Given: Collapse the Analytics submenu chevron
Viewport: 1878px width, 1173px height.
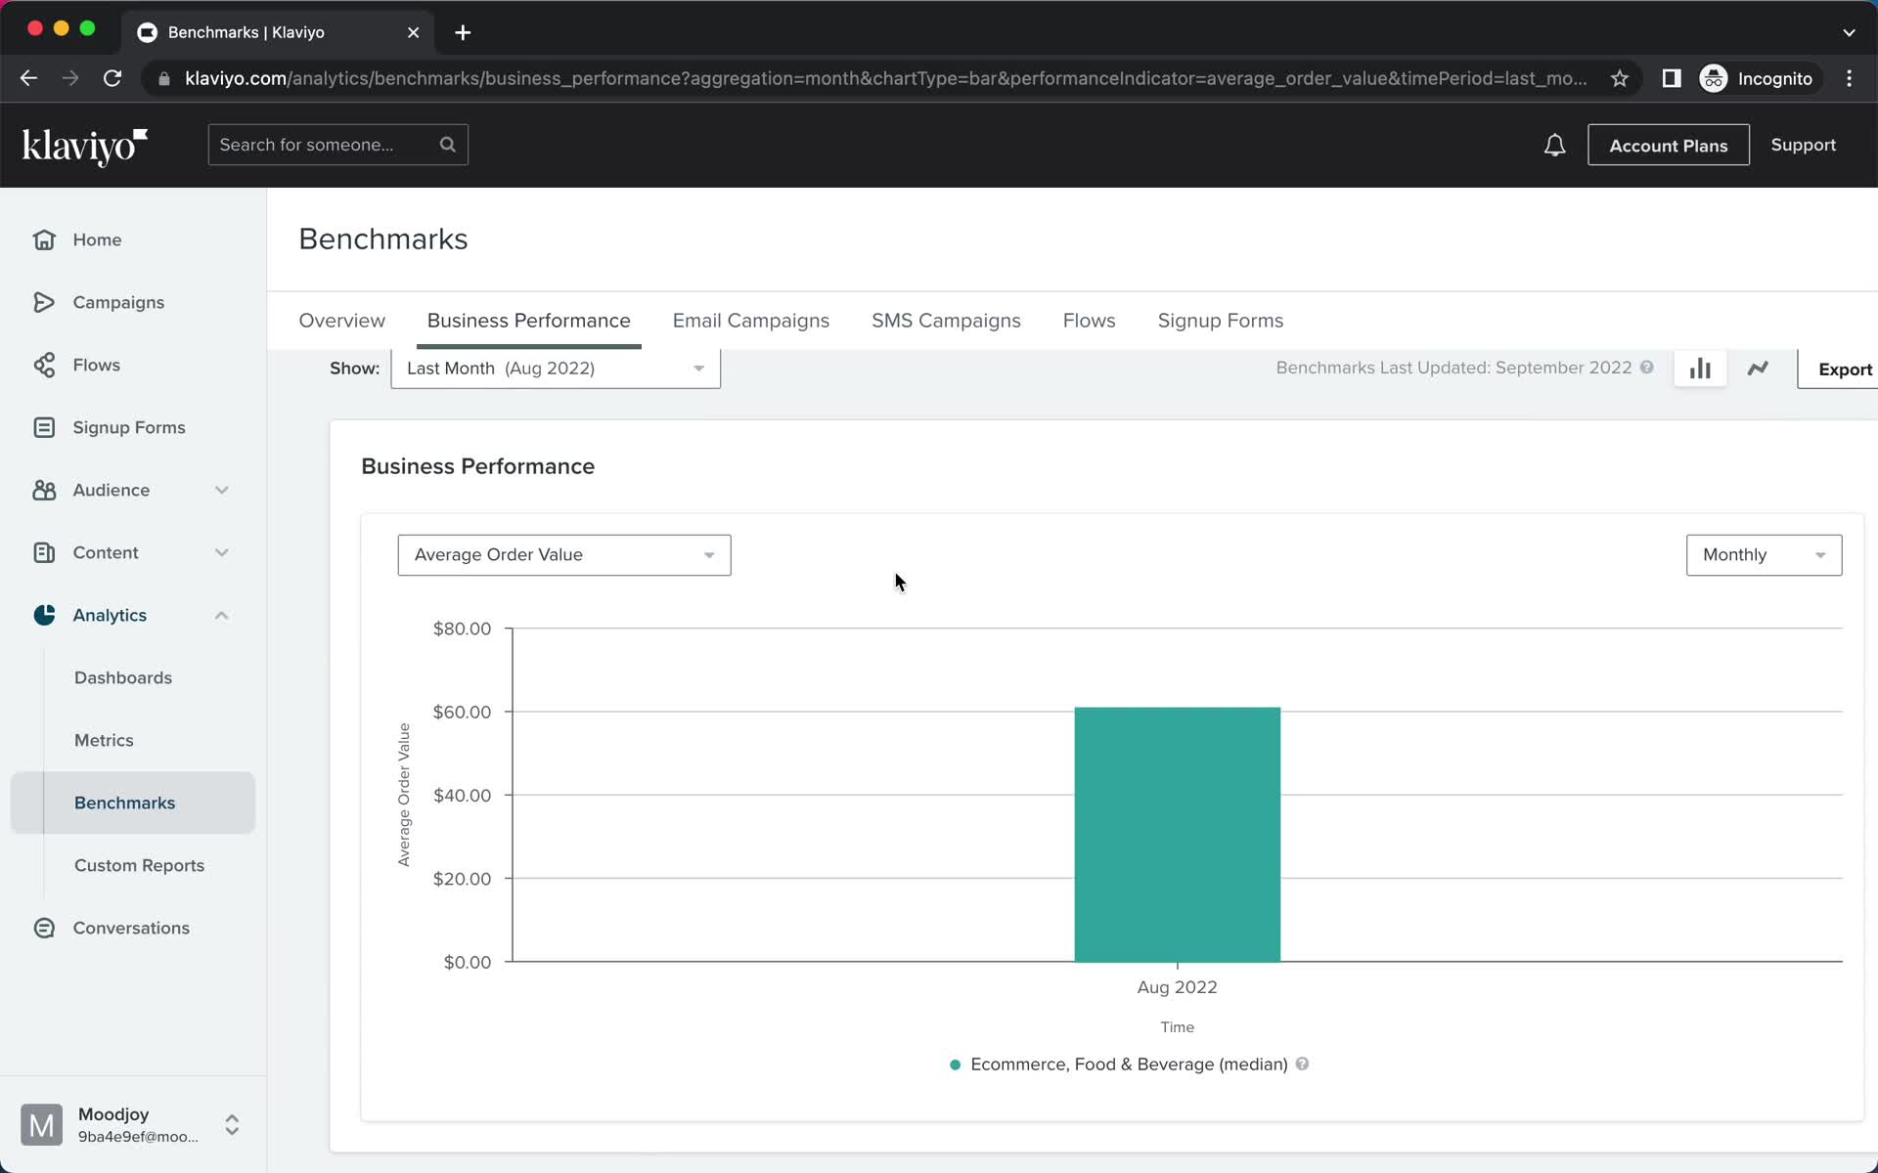Looking at the screenshot, I should coord(222,615).
